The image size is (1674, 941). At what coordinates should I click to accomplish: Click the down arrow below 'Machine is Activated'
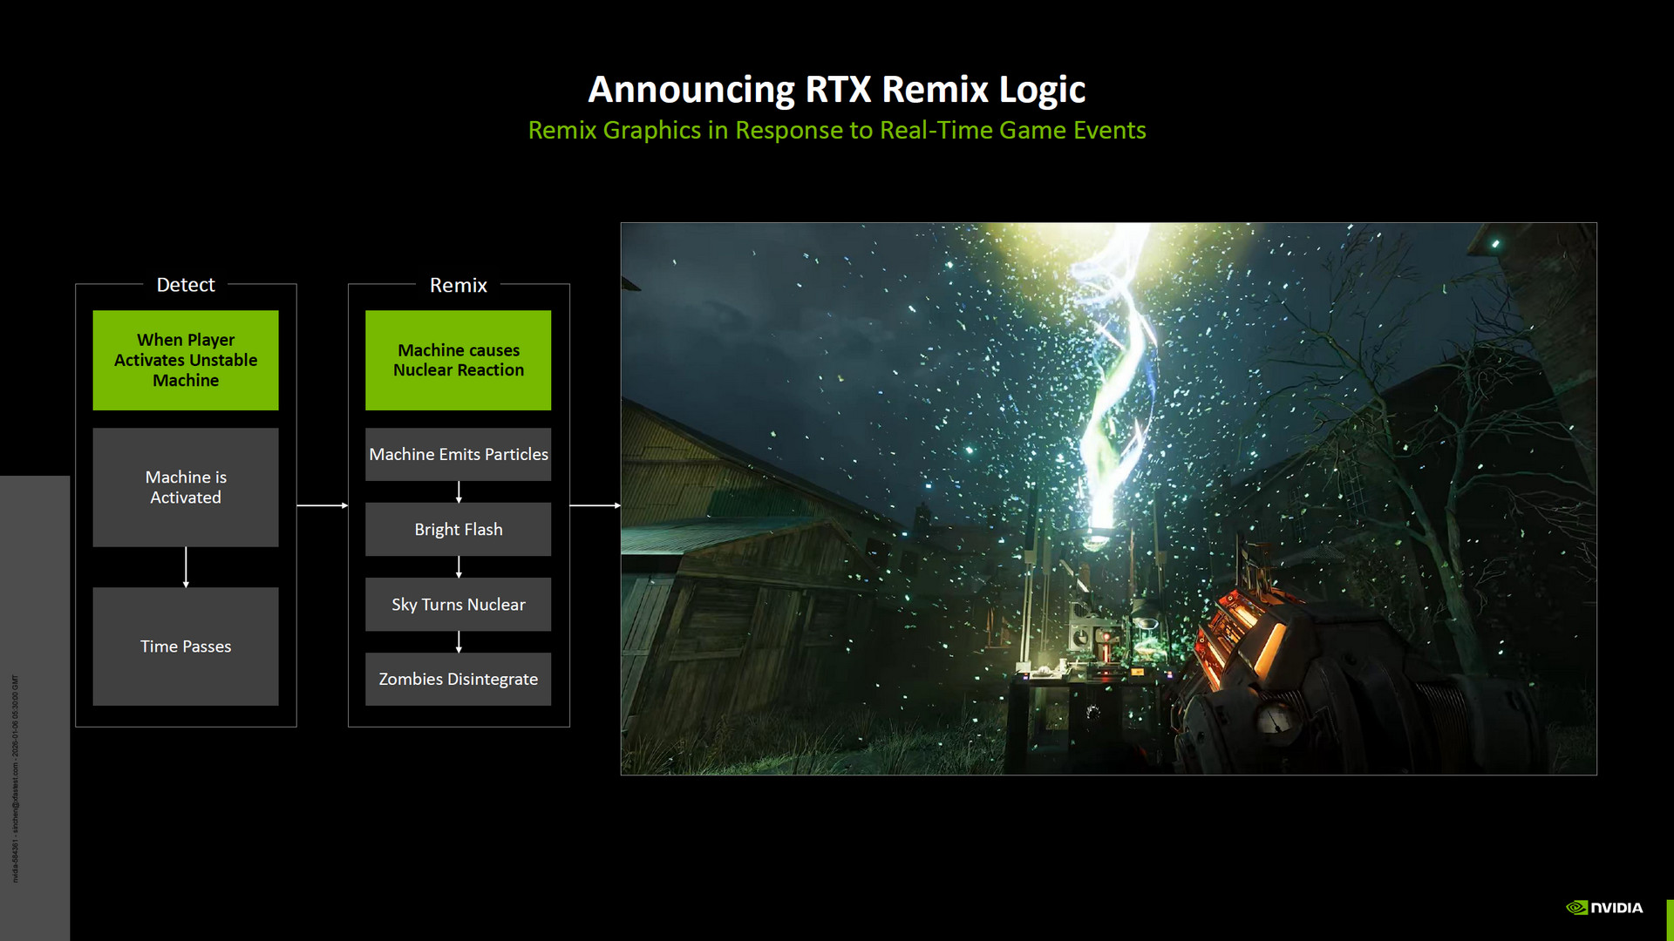tap(186, 567)
